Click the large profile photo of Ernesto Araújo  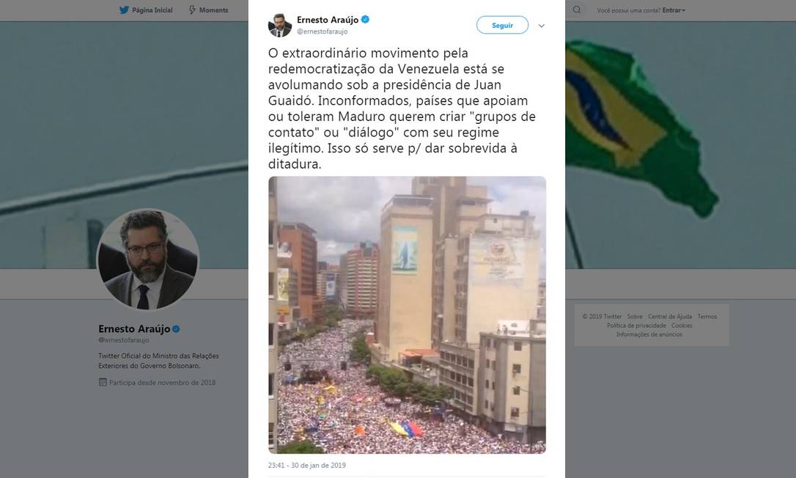click(148, 259)
